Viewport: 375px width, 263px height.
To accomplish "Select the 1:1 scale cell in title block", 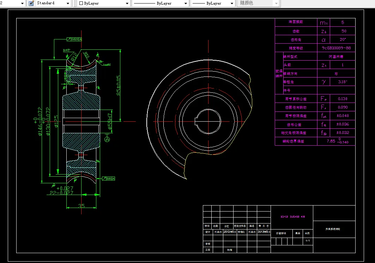I will [307, 241].
